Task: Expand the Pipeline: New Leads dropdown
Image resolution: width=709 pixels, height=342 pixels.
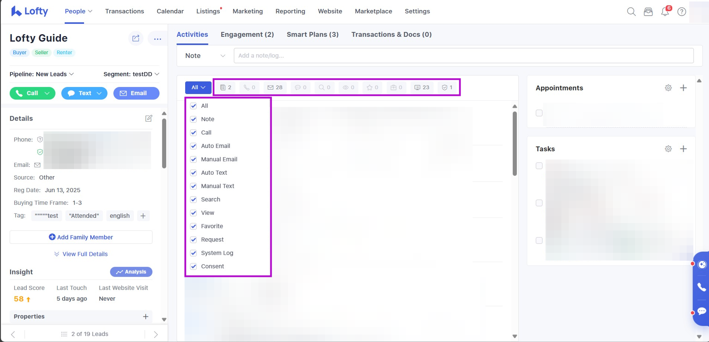Action: [42, 74]
